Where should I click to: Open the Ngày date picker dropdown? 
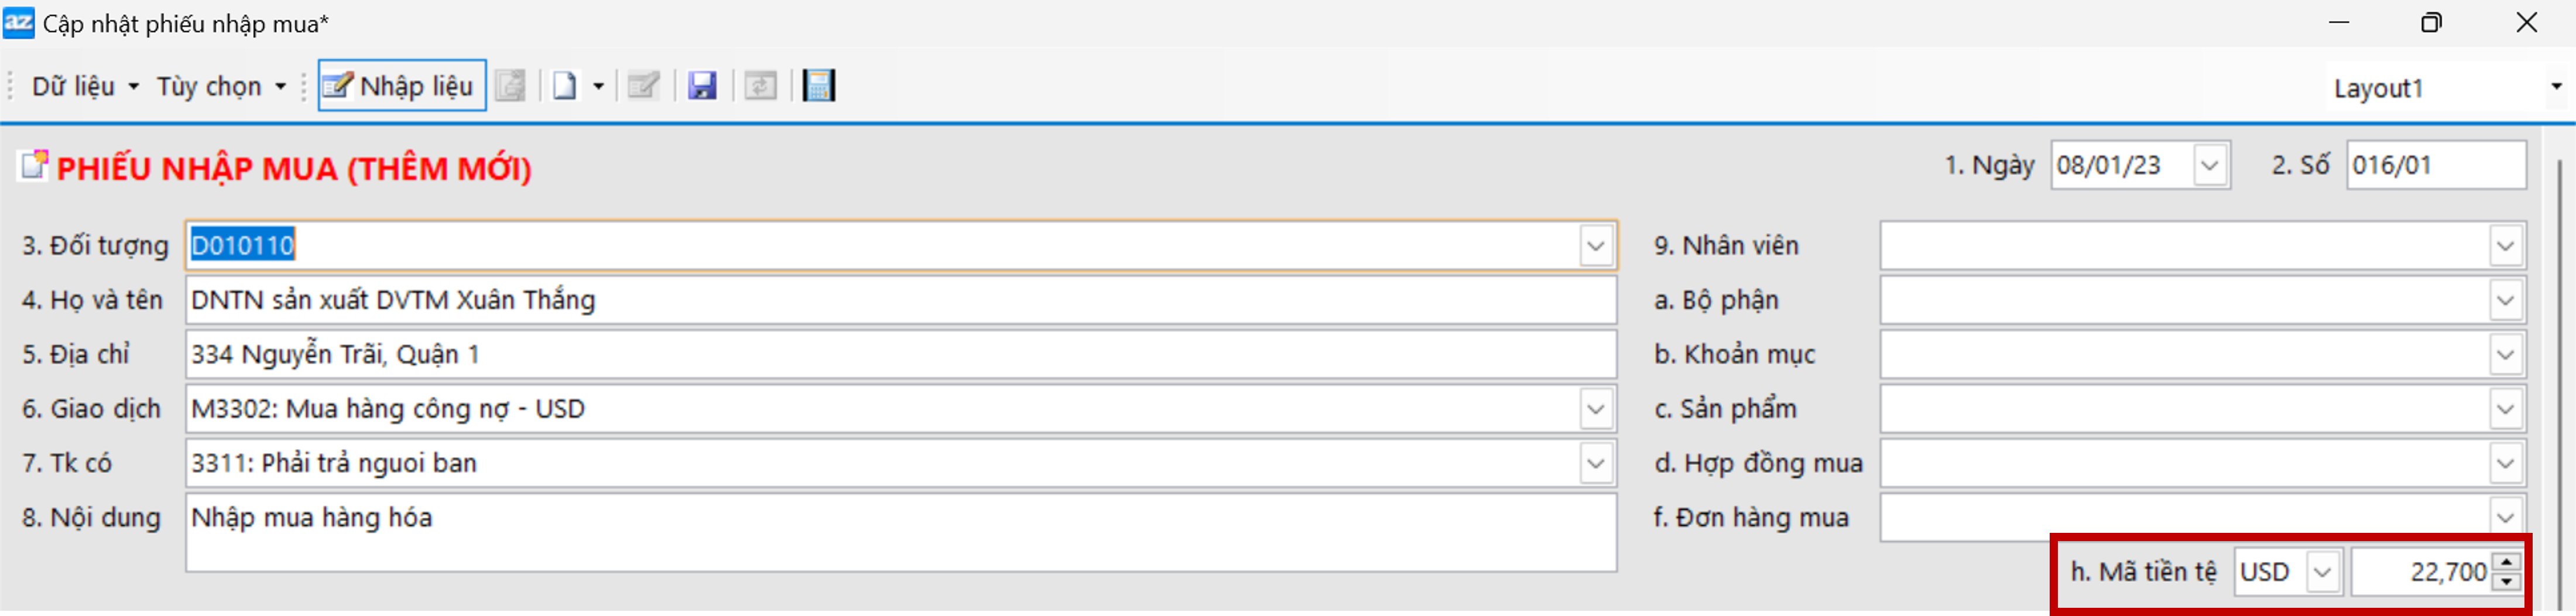[x=2210, y=166]
